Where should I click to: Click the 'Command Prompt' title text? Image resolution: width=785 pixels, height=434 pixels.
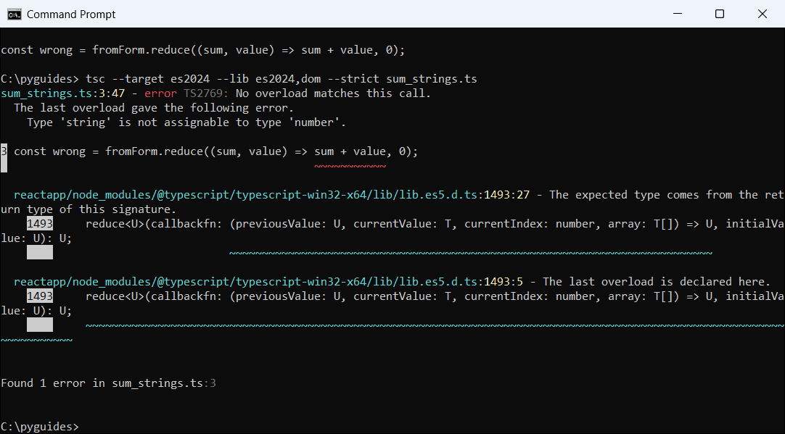click(x=71, y=14)
